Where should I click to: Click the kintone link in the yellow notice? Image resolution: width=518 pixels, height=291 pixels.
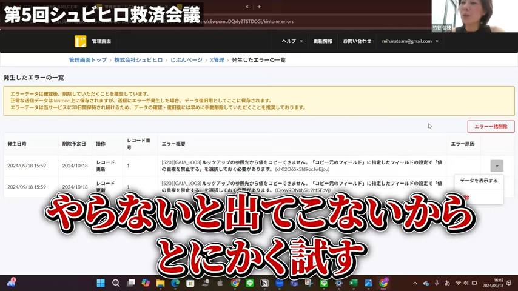click(62, 101)
